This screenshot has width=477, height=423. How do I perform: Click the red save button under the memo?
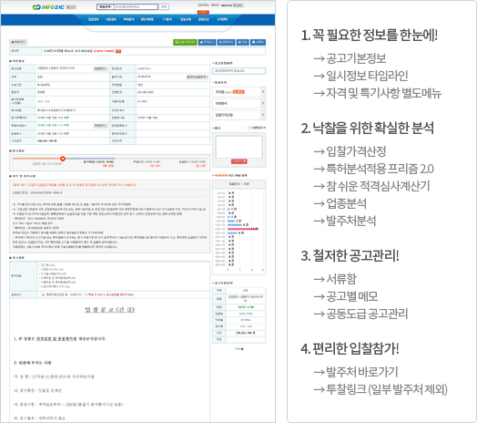click(x=239, y=161)
